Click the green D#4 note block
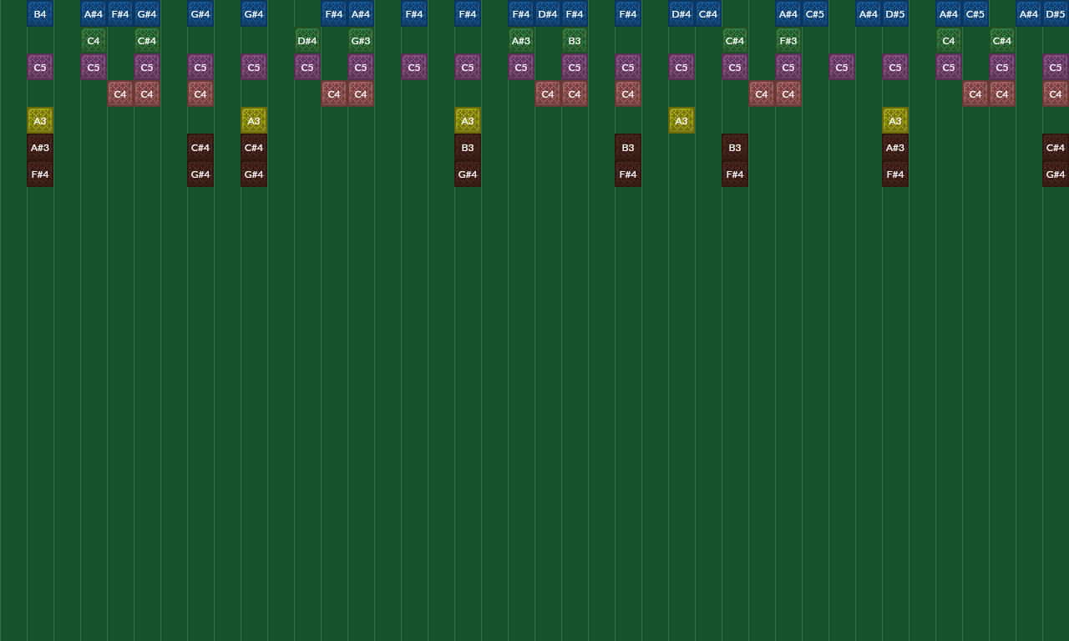Viewport: 1069px width, 641px height. [307, 41]
